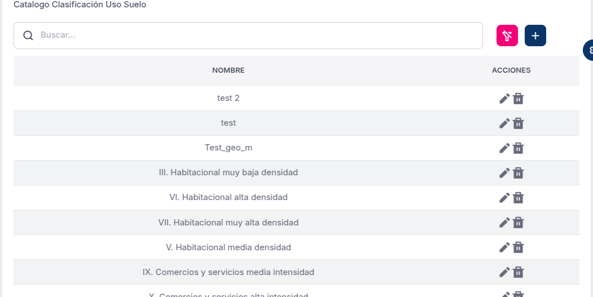Edit 'VII. Habitacional muy alta densidad' with the pencil icon
The width and height of the screenshot is (593, 297).
504,223
